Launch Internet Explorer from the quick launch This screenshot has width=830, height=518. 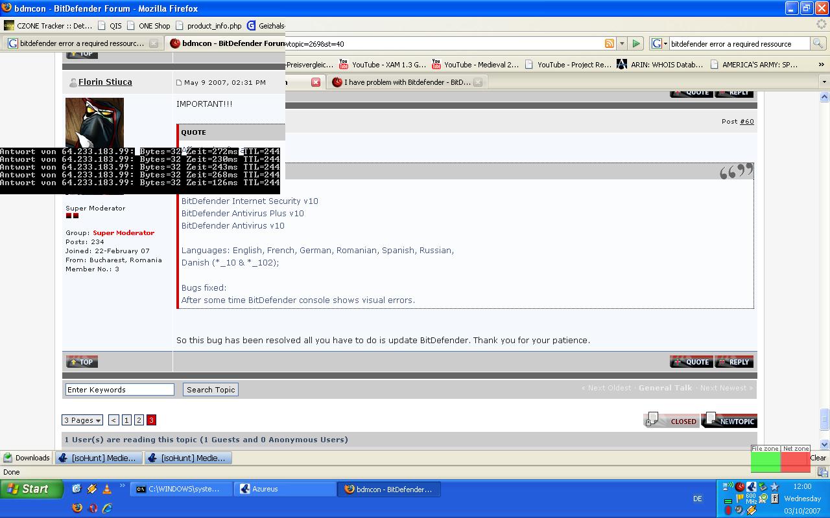coord(107,508)
